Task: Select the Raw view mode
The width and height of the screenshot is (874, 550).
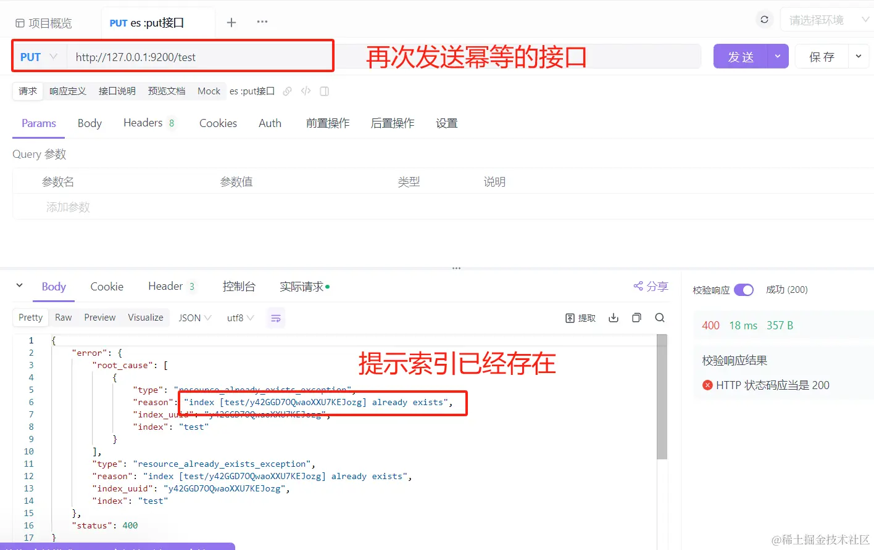Action: coord(64,318)
